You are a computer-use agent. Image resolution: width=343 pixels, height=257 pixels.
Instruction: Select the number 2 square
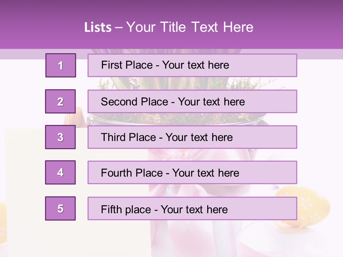click(60, 101)
